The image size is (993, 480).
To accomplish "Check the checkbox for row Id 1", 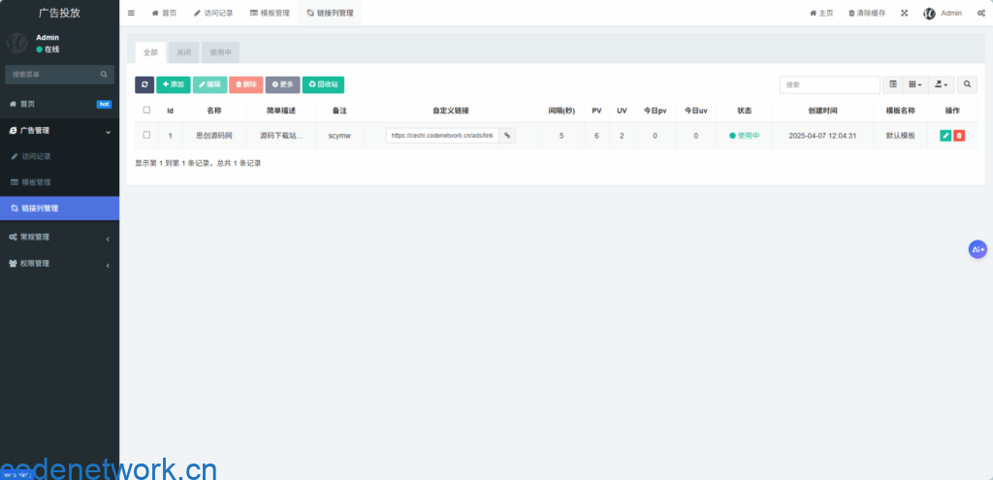I will (x=146, y=136).
